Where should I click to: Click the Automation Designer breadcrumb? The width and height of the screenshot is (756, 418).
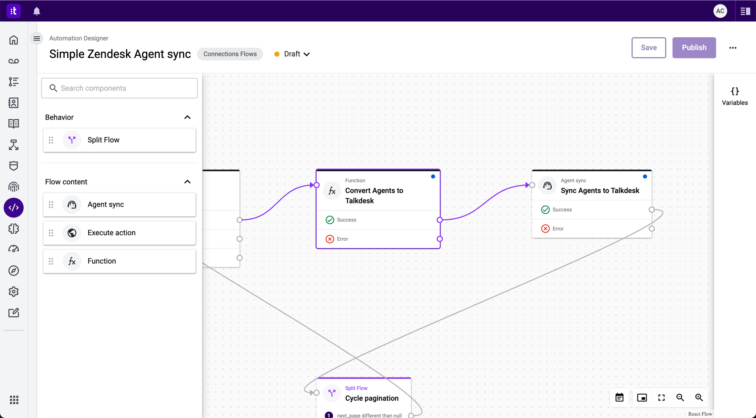click(x=79, y=38)
